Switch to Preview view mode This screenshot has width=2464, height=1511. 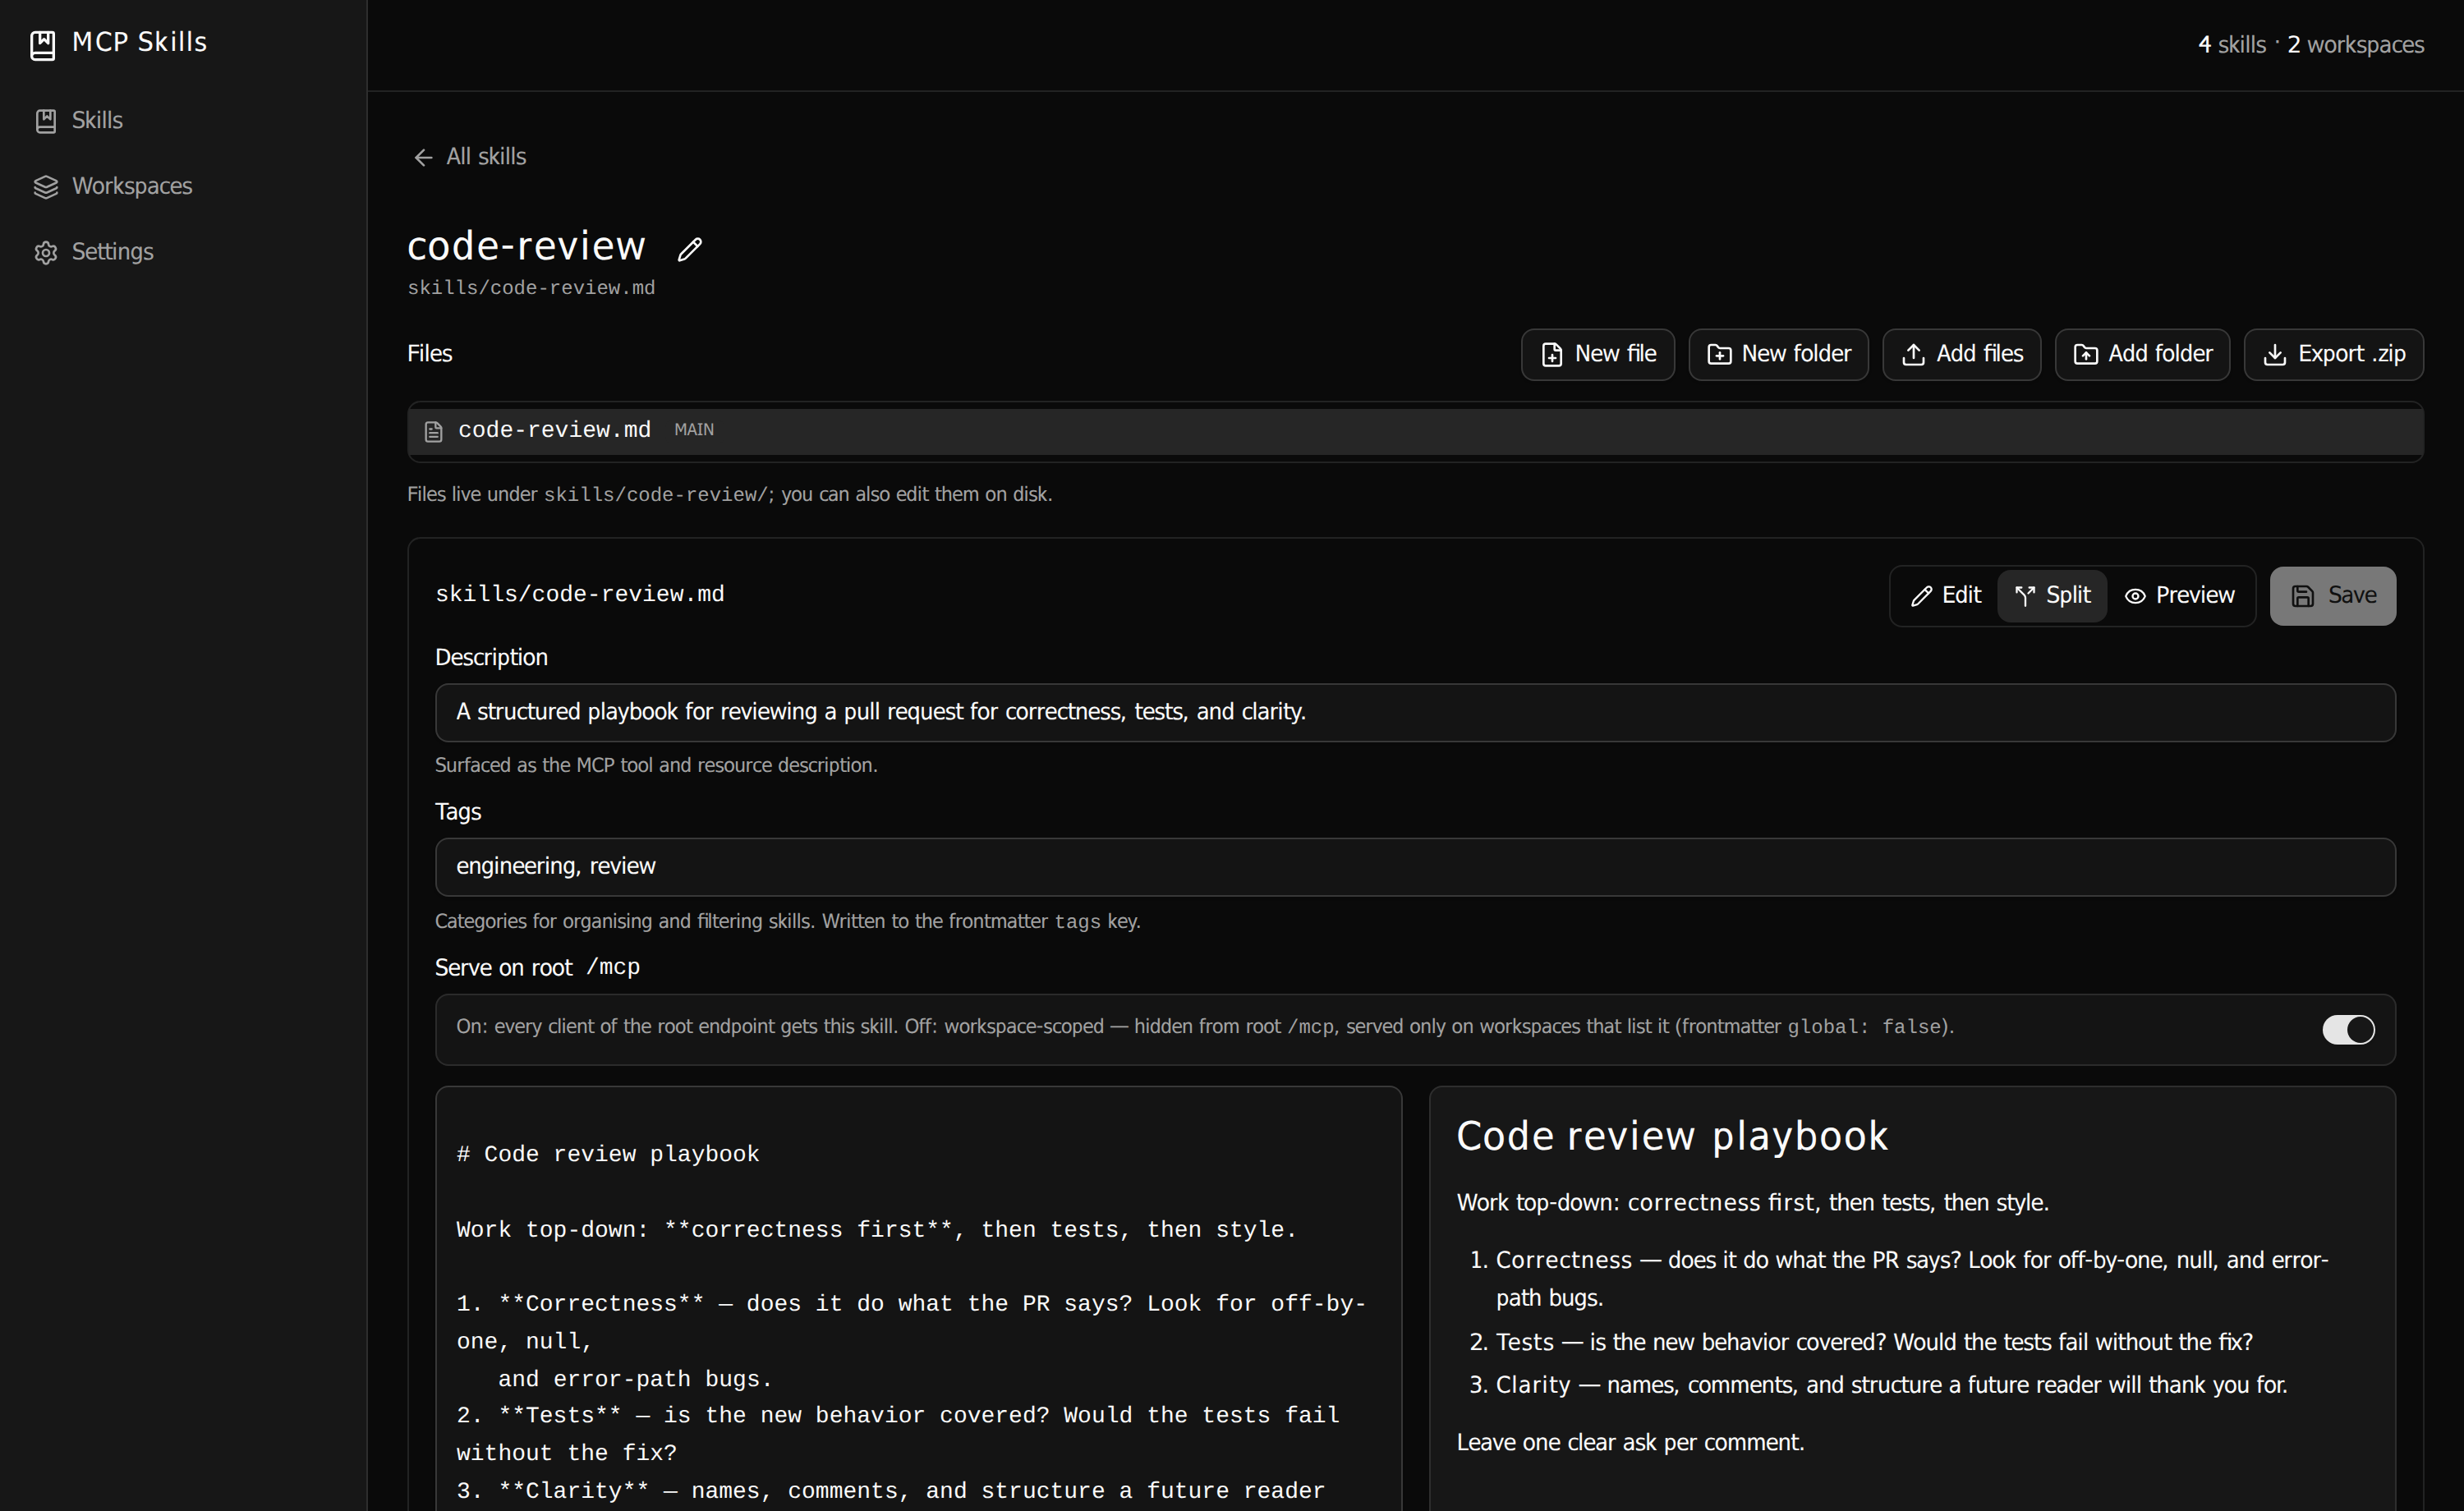pyautogui.click(x=2179, y=596)
